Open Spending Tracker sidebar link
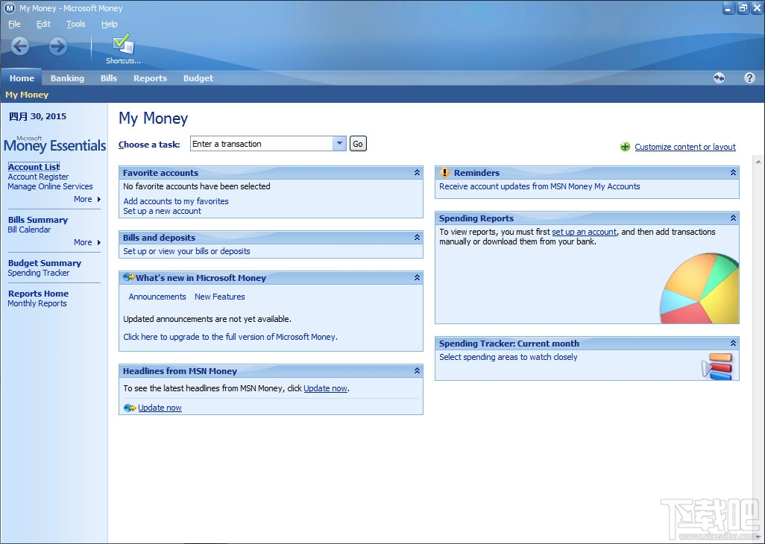This screenshot has height=544, width=765. pyautogui.click(x=39, y=273)
